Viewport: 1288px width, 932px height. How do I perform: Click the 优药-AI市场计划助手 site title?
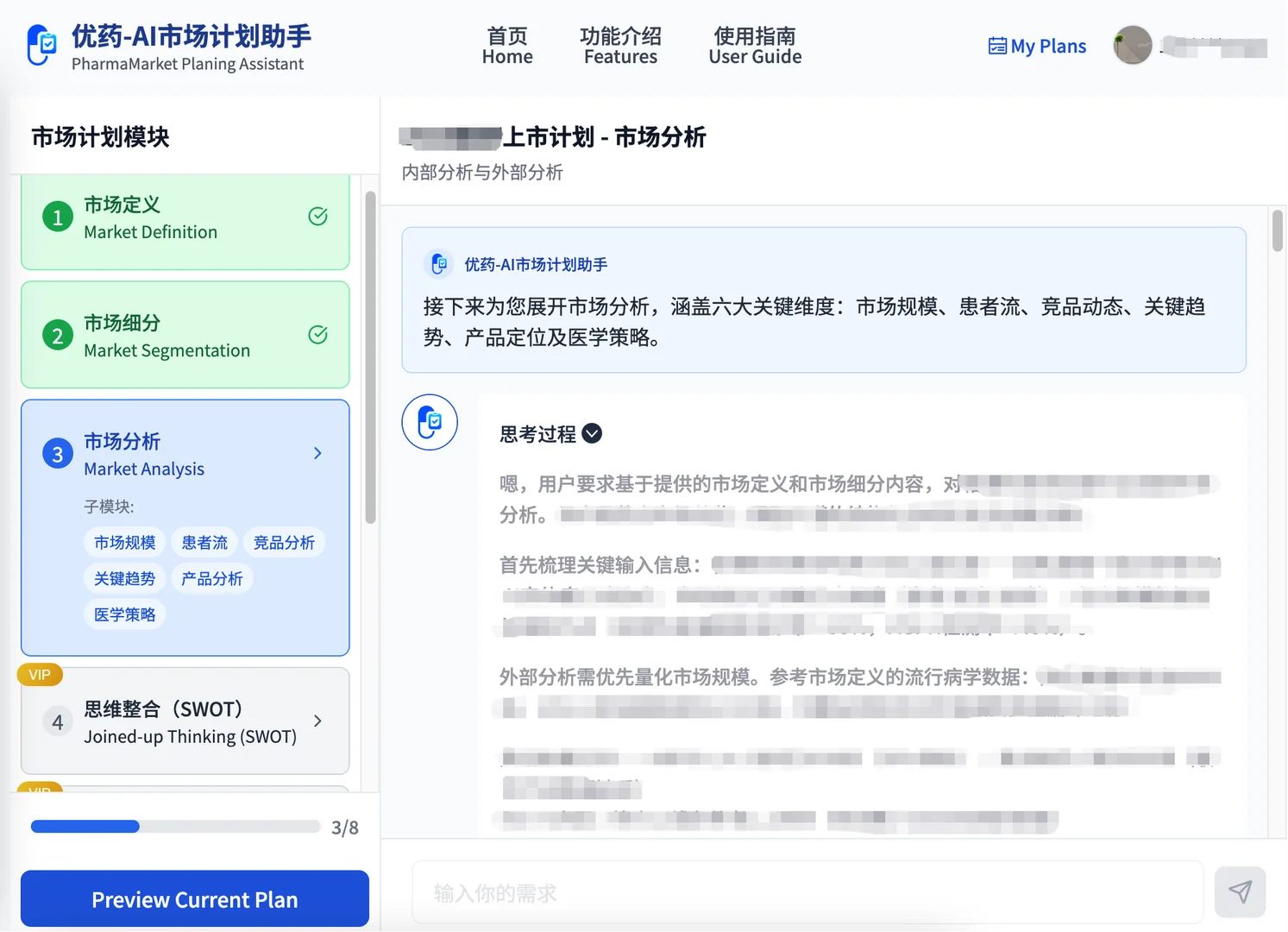pyautogui.click(x=192, y=36)
